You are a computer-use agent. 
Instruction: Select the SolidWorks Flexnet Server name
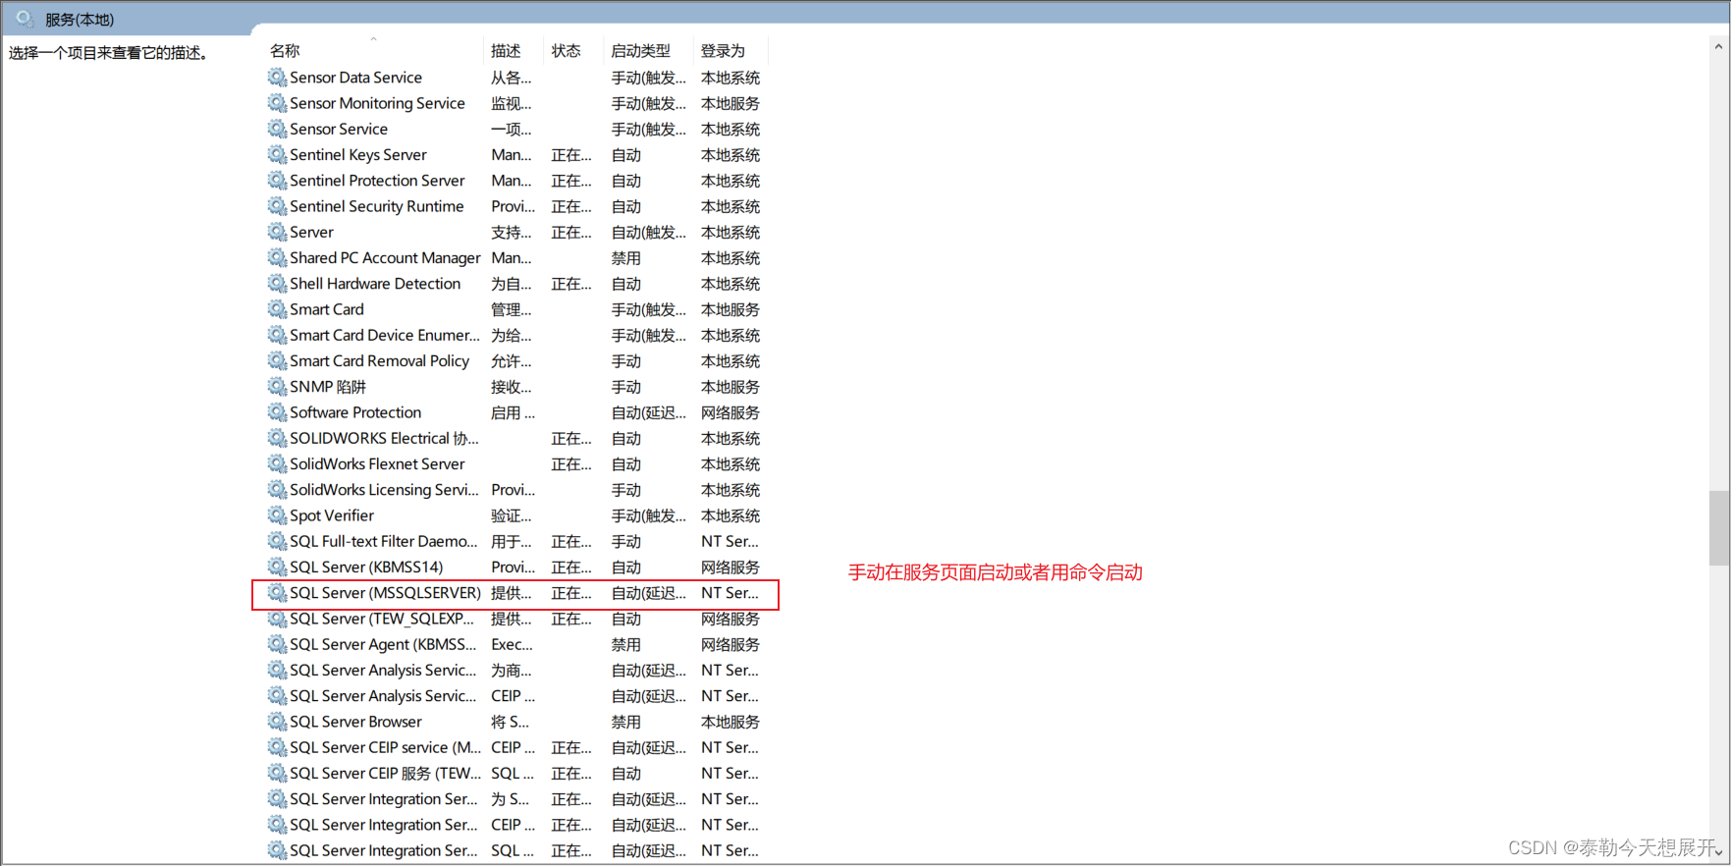pos(377,463)
